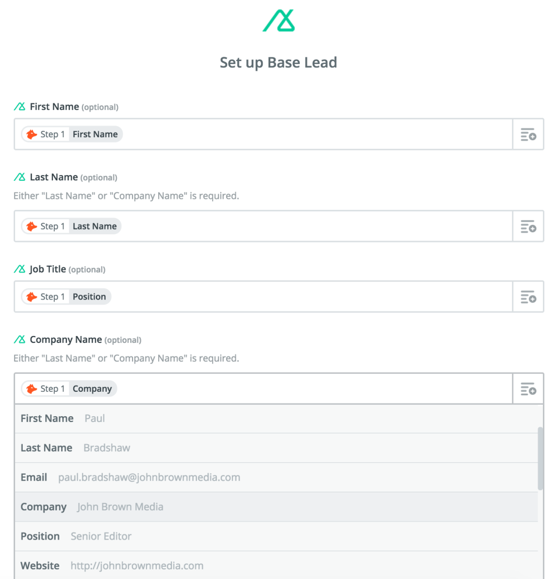This screenshot has width=558, height=579.
Task: Open the field inserter beside the Company Name input
Action: 528,388
